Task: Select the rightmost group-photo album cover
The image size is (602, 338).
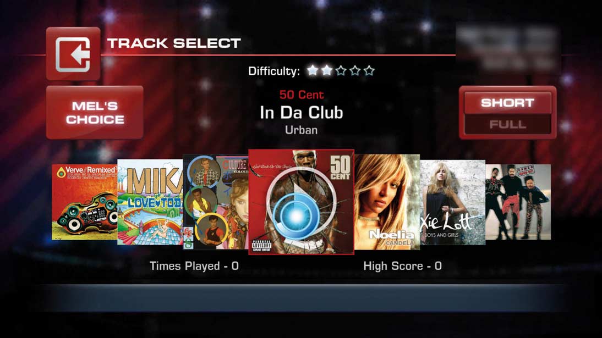Action: [x=518, y=202]
